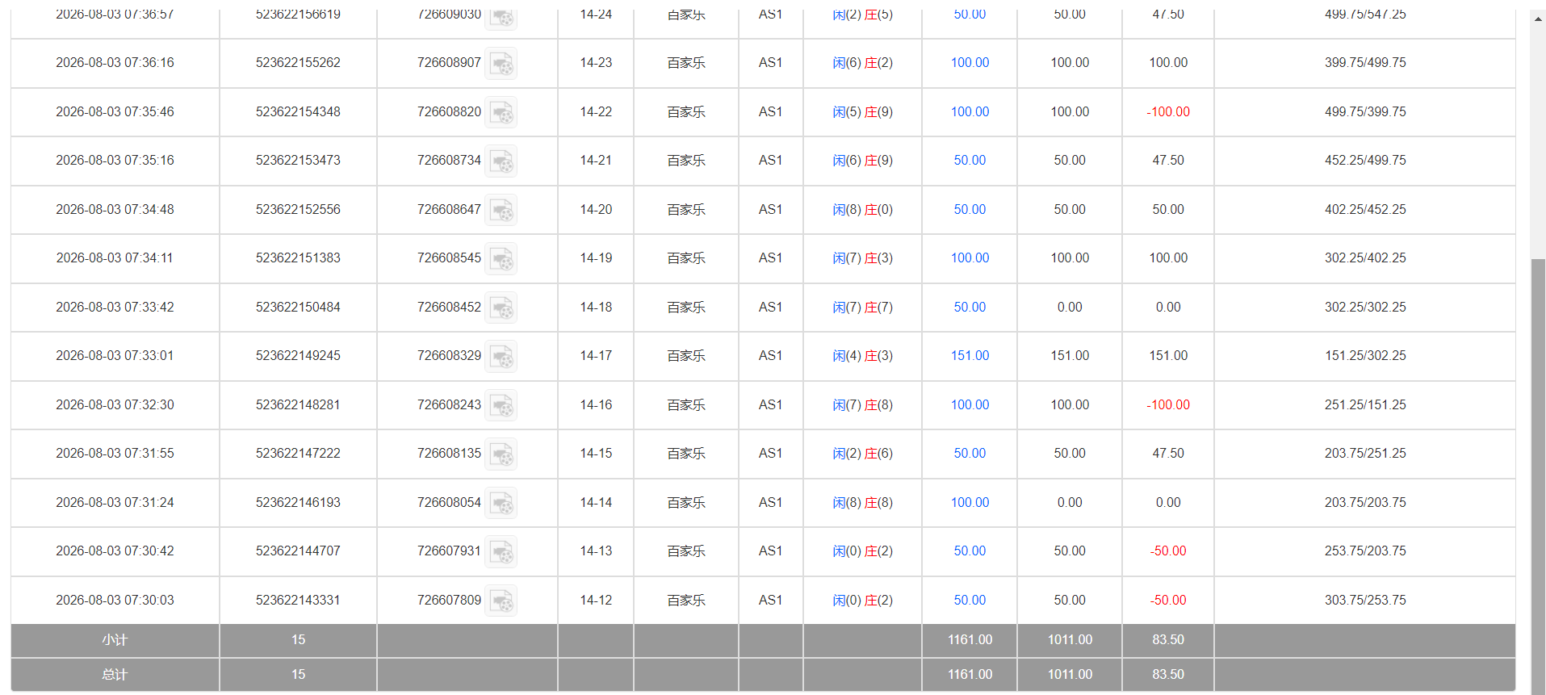Screen dimensions: 1546x695
Task: Select order number 523622155262
Action: coord(298,63)
